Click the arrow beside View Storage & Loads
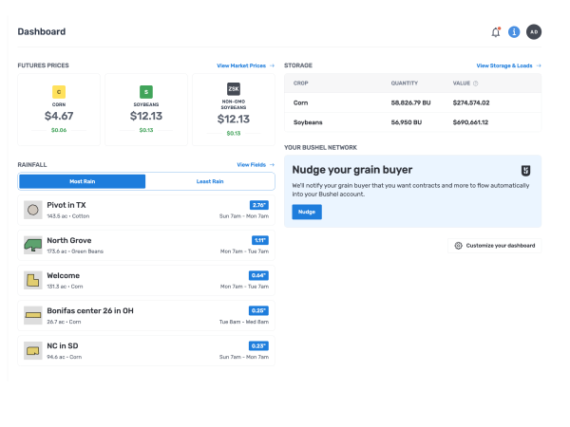570x427 pixels. pyautogui.click(x=539, y=65)
